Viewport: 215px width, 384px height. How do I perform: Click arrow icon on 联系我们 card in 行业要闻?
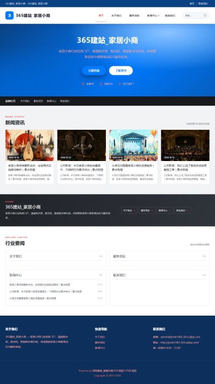[204, 275]
